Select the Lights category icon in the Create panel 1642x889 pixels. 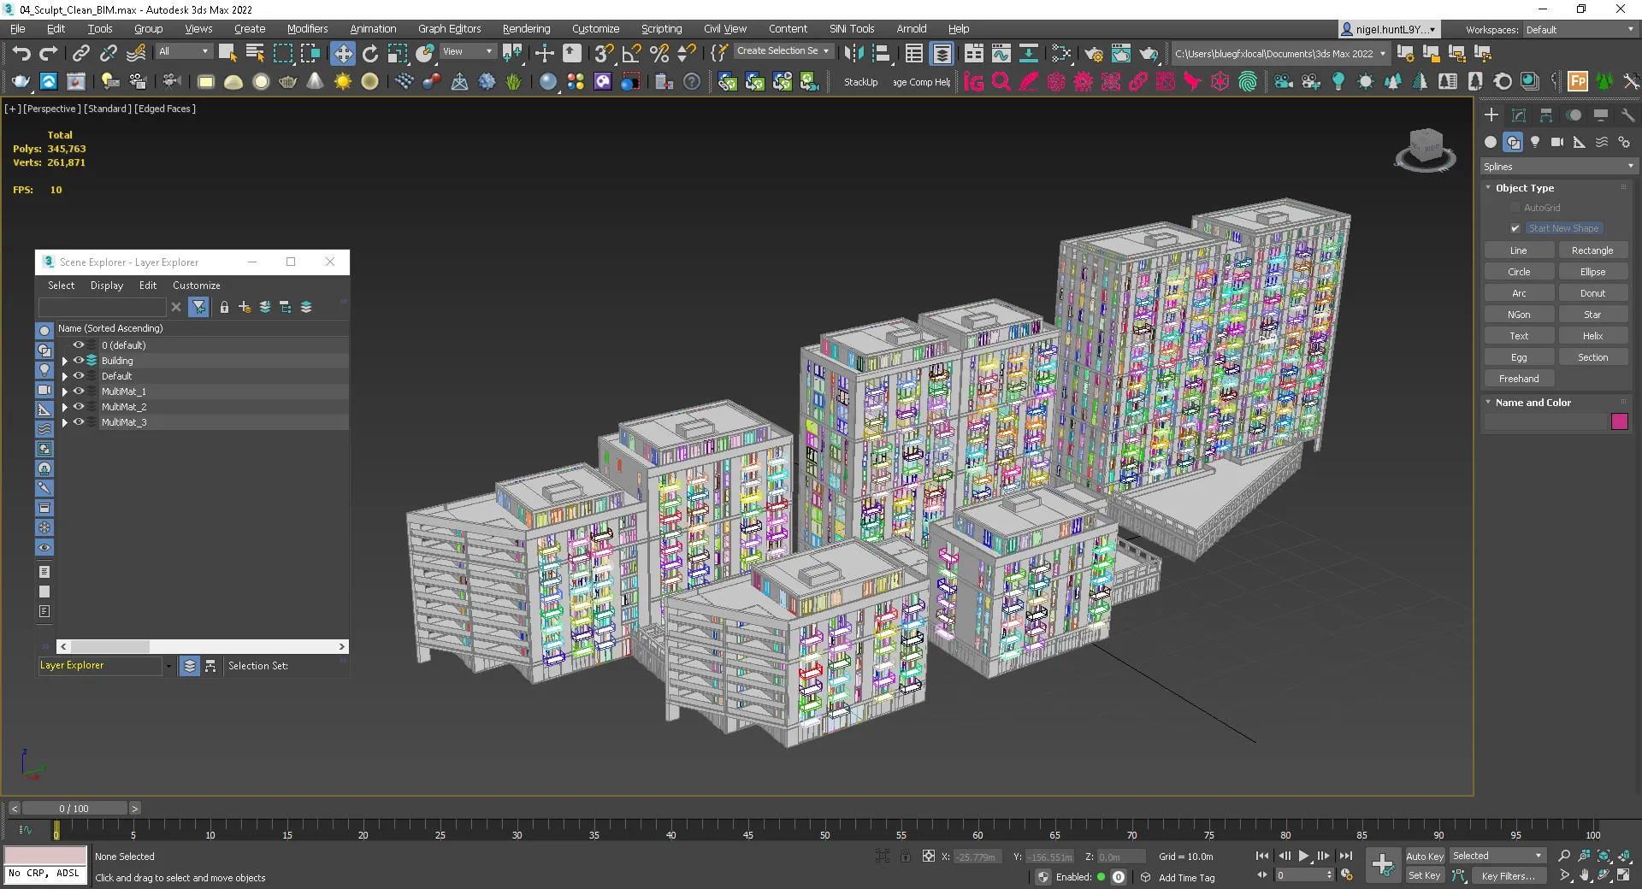pos(1535,142)
